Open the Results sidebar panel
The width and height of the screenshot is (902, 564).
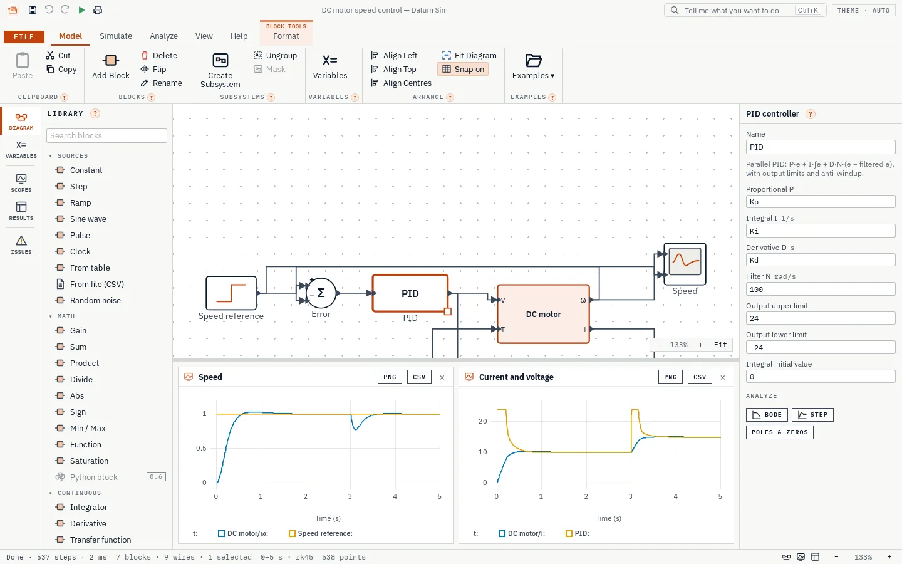[21, 211]
